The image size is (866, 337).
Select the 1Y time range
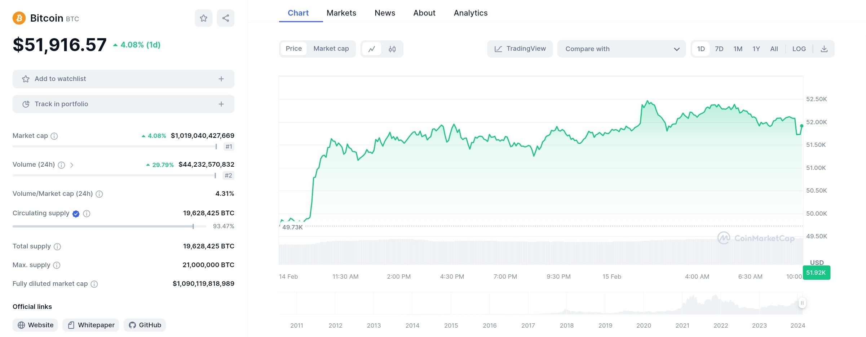[x=756, y=49]
